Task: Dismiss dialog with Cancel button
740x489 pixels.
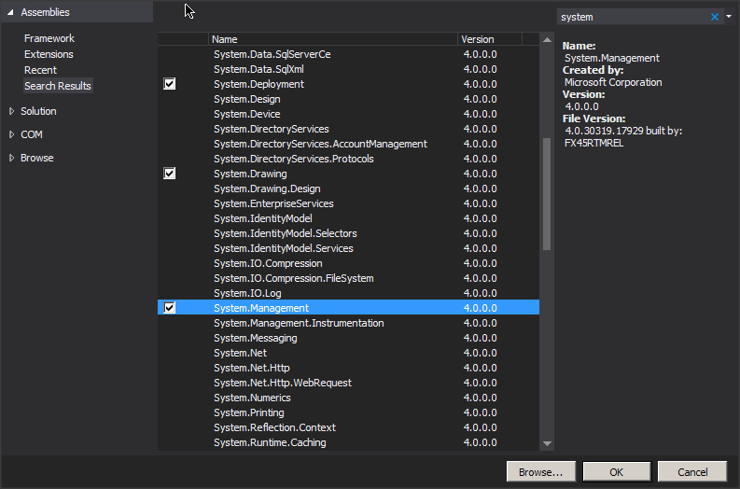Action: (692, 472)
